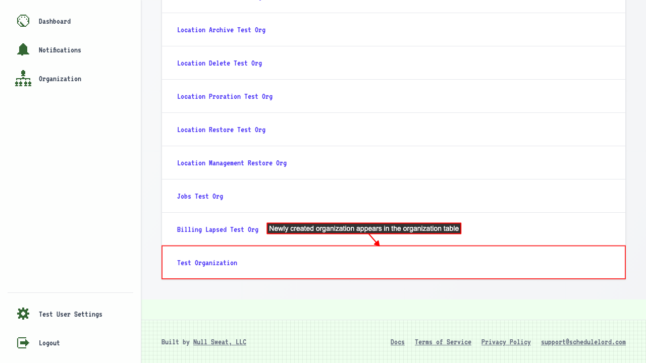Click the settings gear icon
The image size is (646, 363).
[x=23, y=314]
